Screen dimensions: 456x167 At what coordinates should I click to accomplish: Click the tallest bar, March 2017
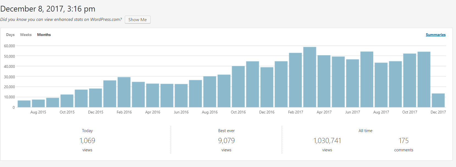point(310,77)
